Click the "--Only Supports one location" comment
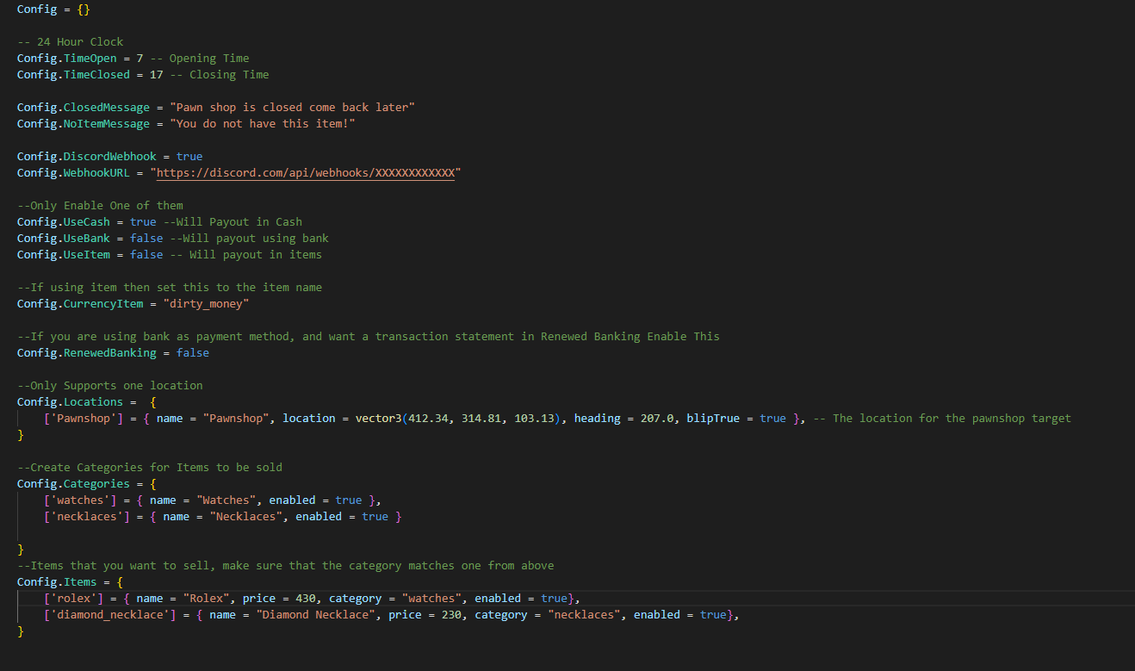Screen dimensions: 1135x671 109,386
